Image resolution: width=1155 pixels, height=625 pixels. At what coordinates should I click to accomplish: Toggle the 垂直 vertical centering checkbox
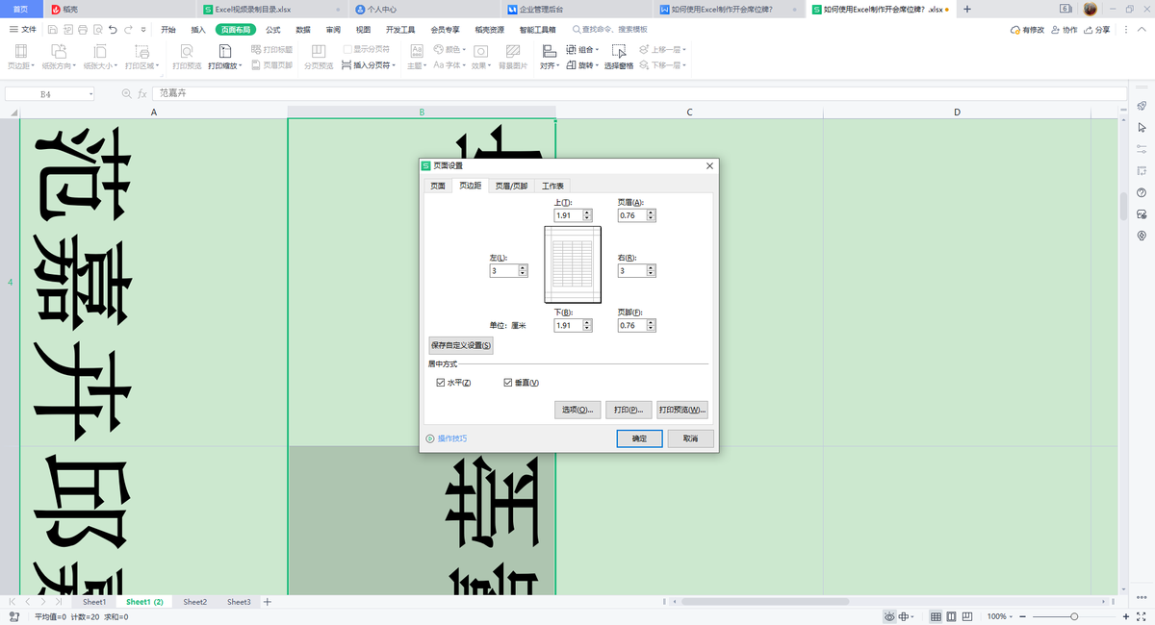pos(508,383)
